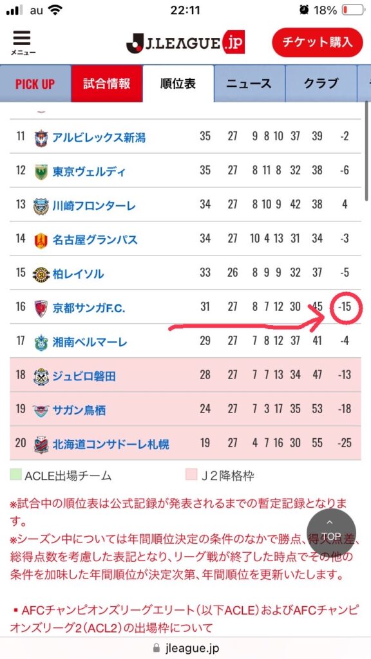Open the サガン鳥栖 team link
This screenshot has height=659, width=371.
point(79,409)
